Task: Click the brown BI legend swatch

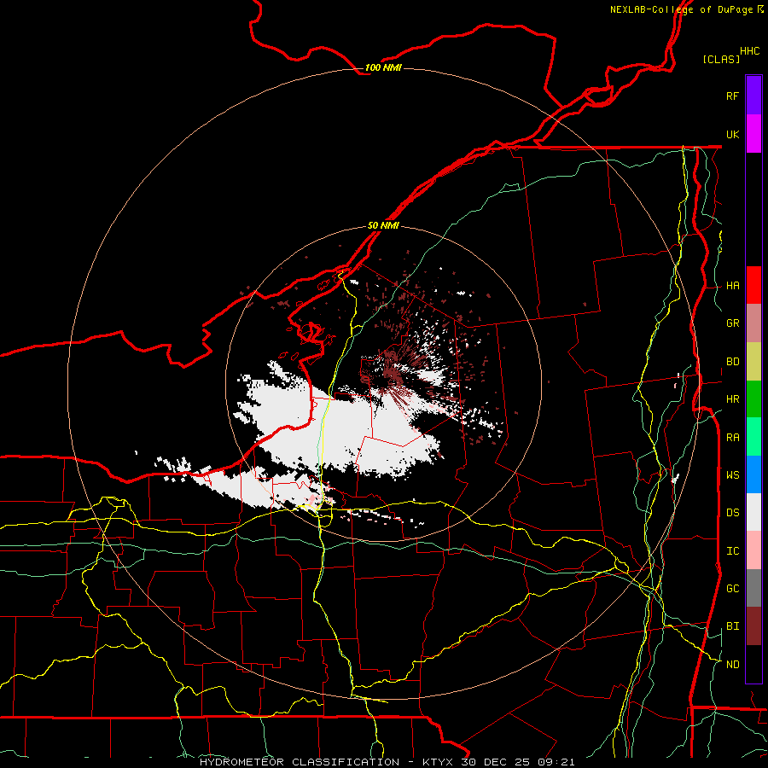Action: click(753, 626)
